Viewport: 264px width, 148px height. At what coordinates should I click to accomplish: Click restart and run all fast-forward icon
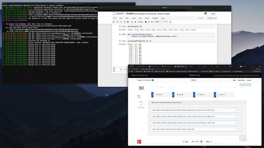(152, 22)
